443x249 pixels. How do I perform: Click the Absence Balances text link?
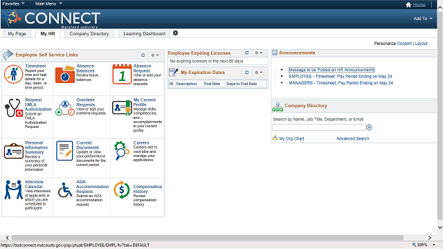click(85, 68)
